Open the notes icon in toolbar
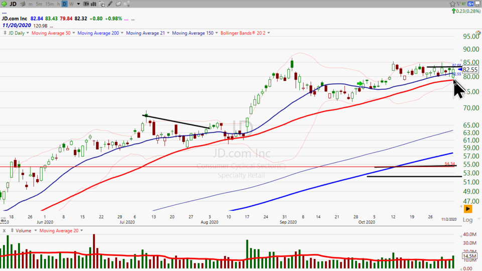The width and height of the screenshot is (482, 271). coord(118,4)
